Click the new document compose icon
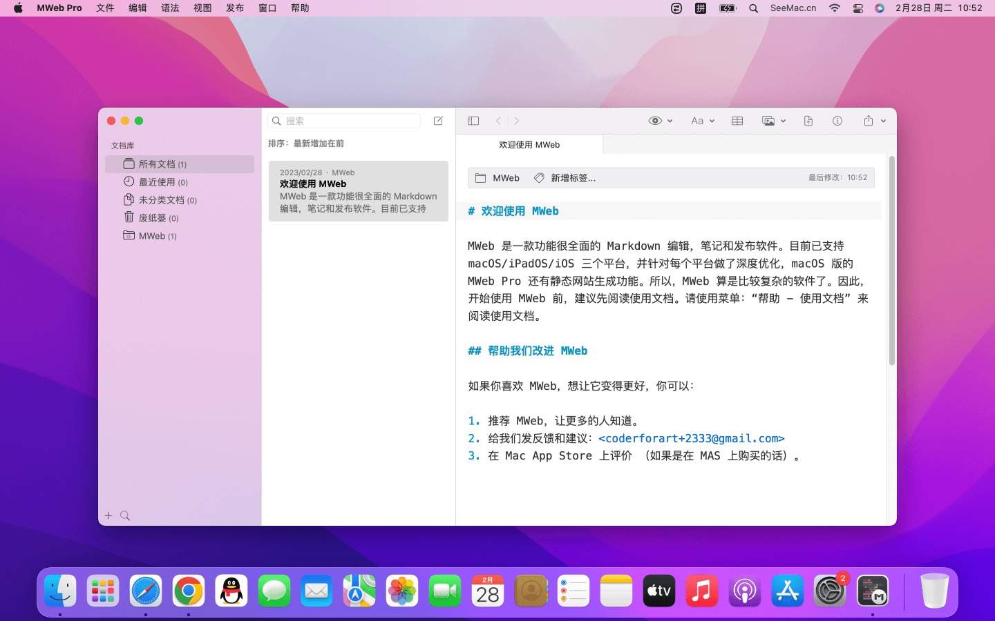The height and width of the screenshot is (621, 995). click(x=438, y=121)
